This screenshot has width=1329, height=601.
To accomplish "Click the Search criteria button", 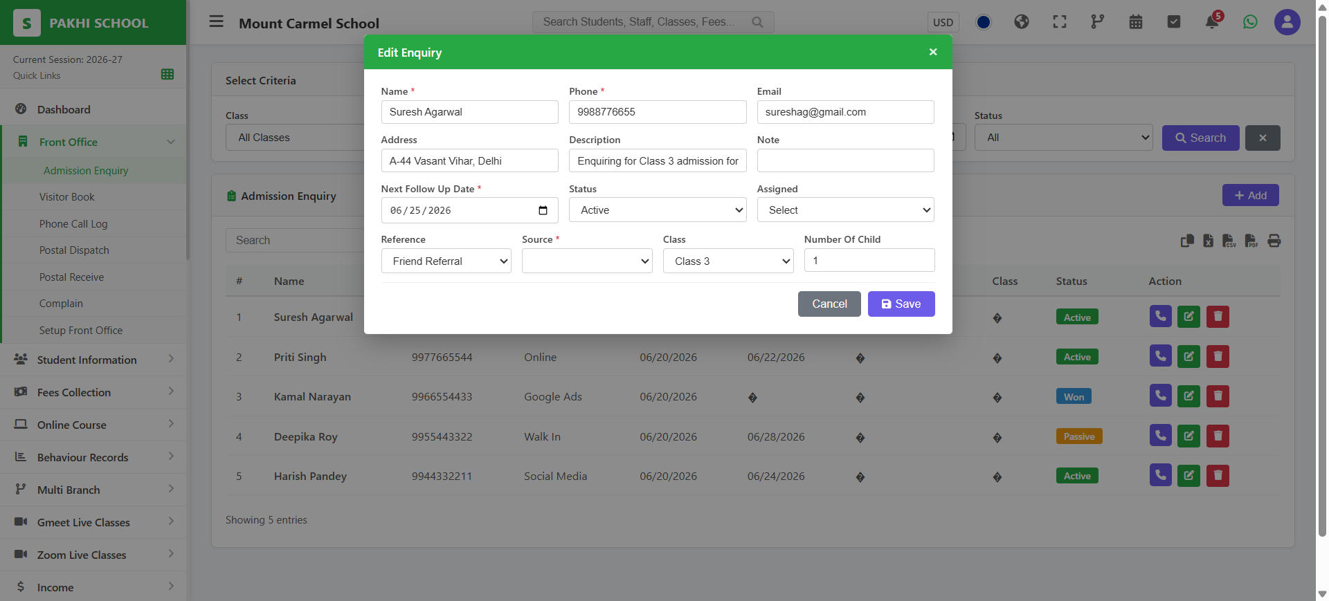I will [1201, 138].
